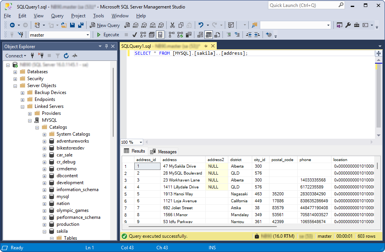
Task: Select the Parse query checkmark icon
Action: [134, 35]
